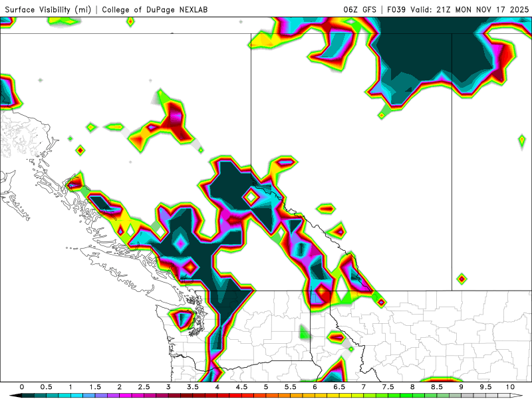Image resolution: width=532 pixels, height=399 pixels.
Task: Click the "7" color scale label
Action: pos(364,387)
